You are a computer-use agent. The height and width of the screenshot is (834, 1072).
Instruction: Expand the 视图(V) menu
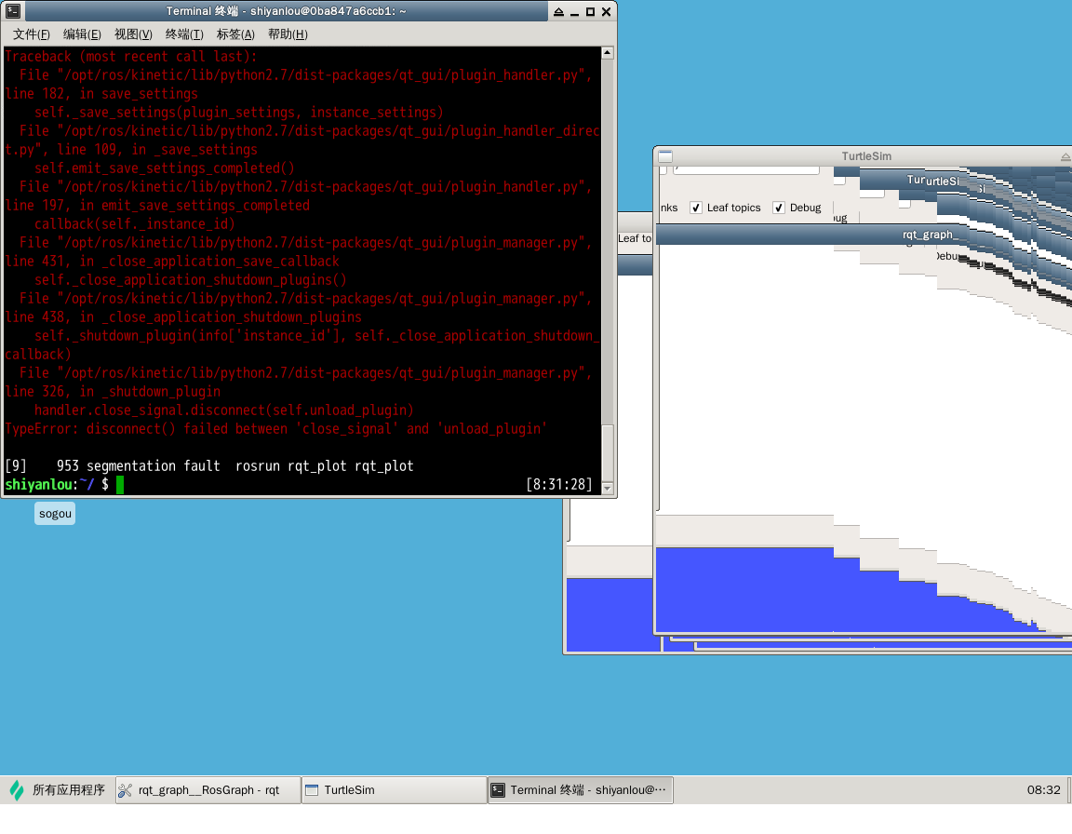click(133, 34)
